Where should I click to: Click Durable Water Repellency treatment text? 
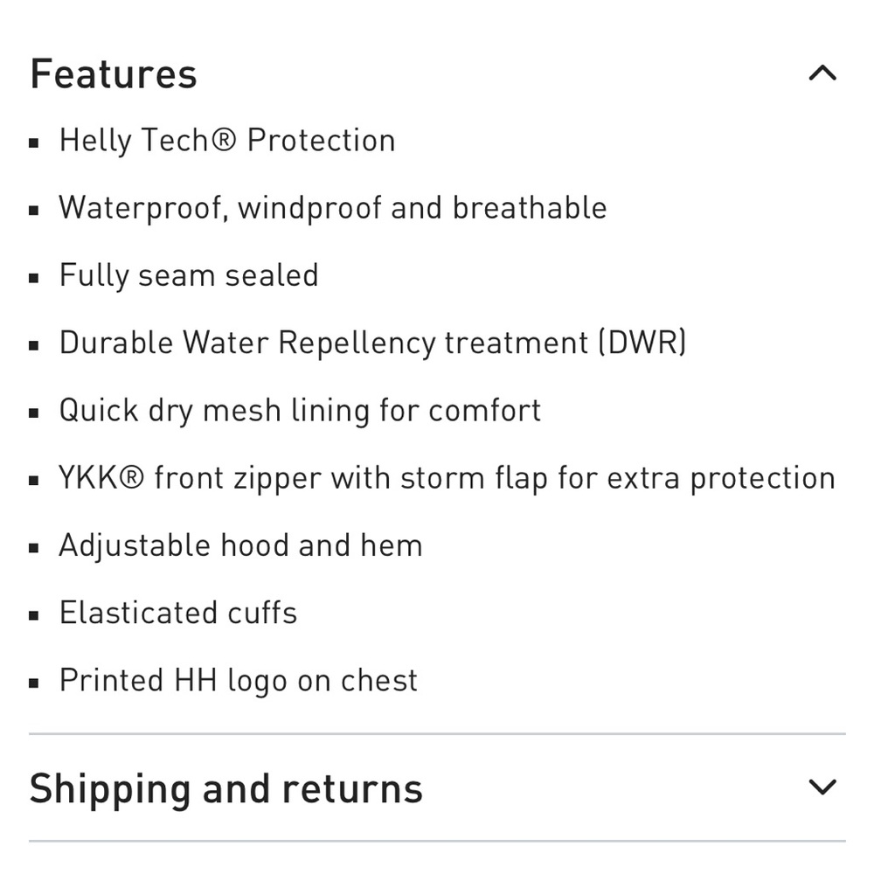point(372,343)
